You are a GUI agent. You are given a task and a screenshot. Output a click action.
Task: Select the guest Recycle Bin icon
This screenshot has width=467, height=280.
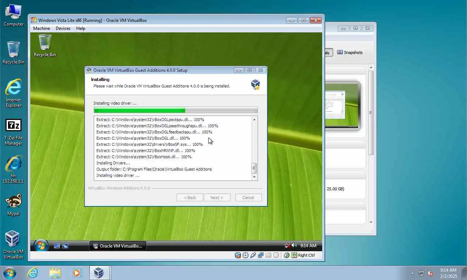tap(45, 46)
